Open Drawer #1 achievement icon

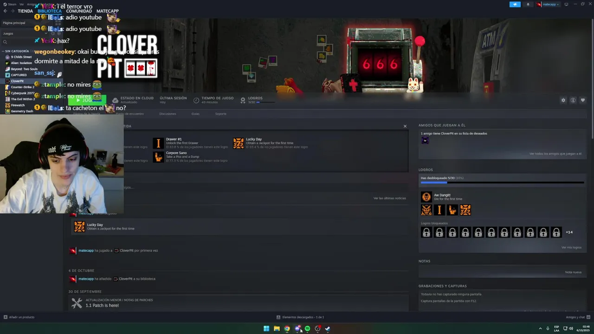(x=158, y=143)
